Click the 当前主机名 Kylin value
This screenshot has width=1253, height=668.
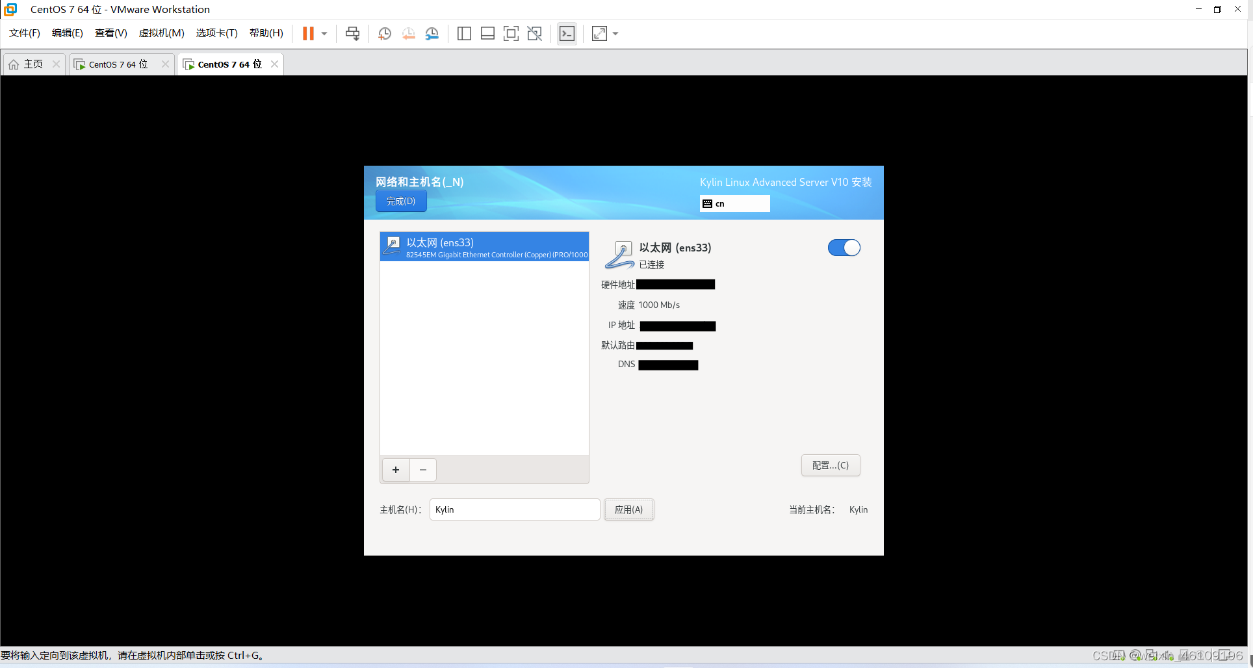click(859, 509)
